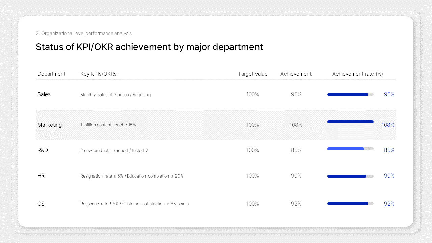Click the slide title about KPI/OKR achievement
Viewport: 432px width, 243px height.
tap(150, 47)
